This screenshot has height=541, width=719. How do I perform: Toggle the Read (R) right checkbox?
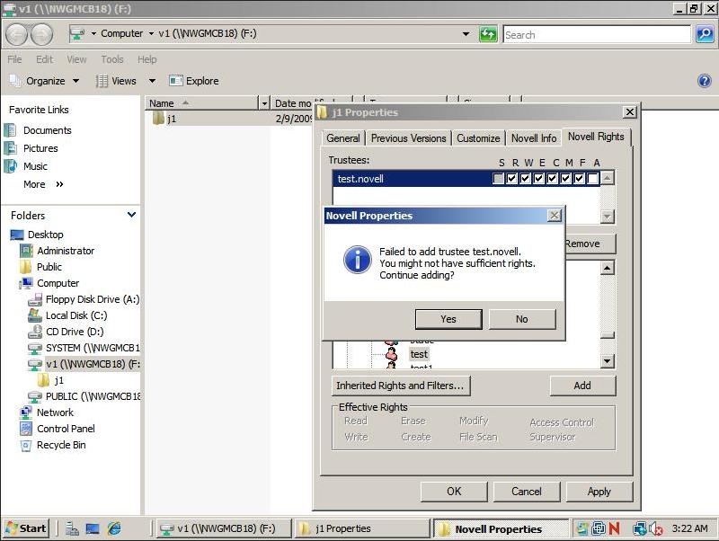511,178
